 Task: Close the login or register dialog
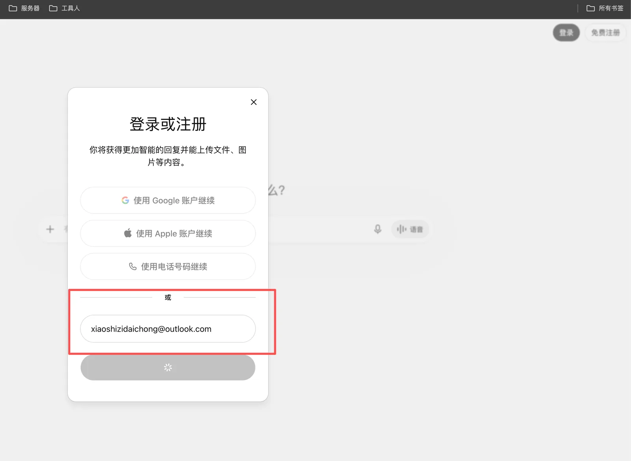click(254, 102)
